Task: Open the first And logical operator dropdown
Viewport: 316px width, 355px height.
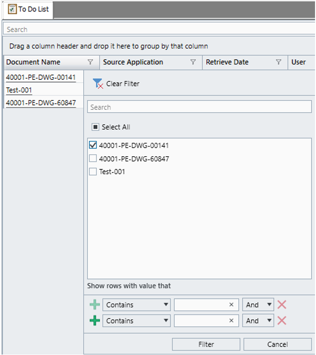Action: coord(258,305)
